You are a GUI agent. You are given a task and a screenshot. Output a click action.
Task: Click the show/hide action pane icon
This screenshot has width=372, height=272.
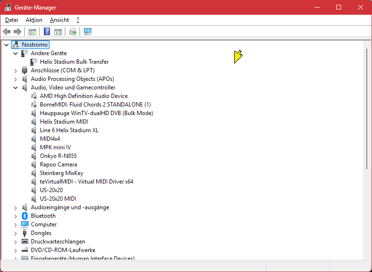(x=58, y=32)
